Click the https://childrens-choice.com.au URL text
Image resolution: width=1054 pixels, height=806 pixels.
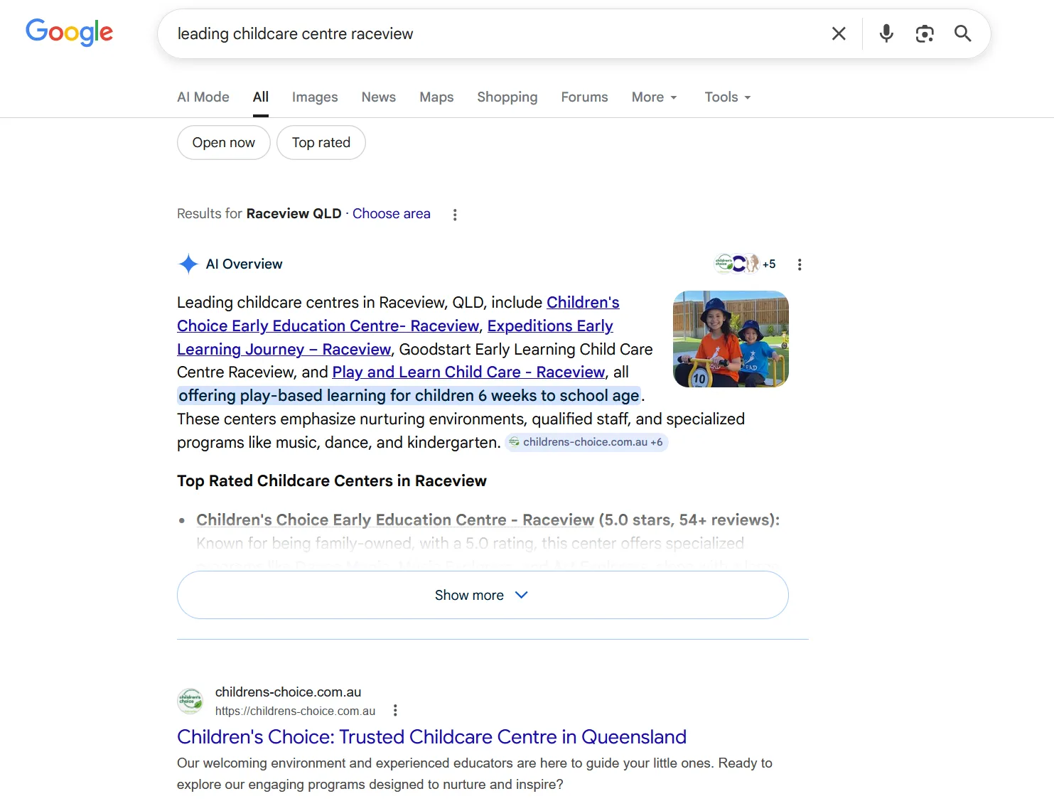pyautogui.click(x=295, y=711)
